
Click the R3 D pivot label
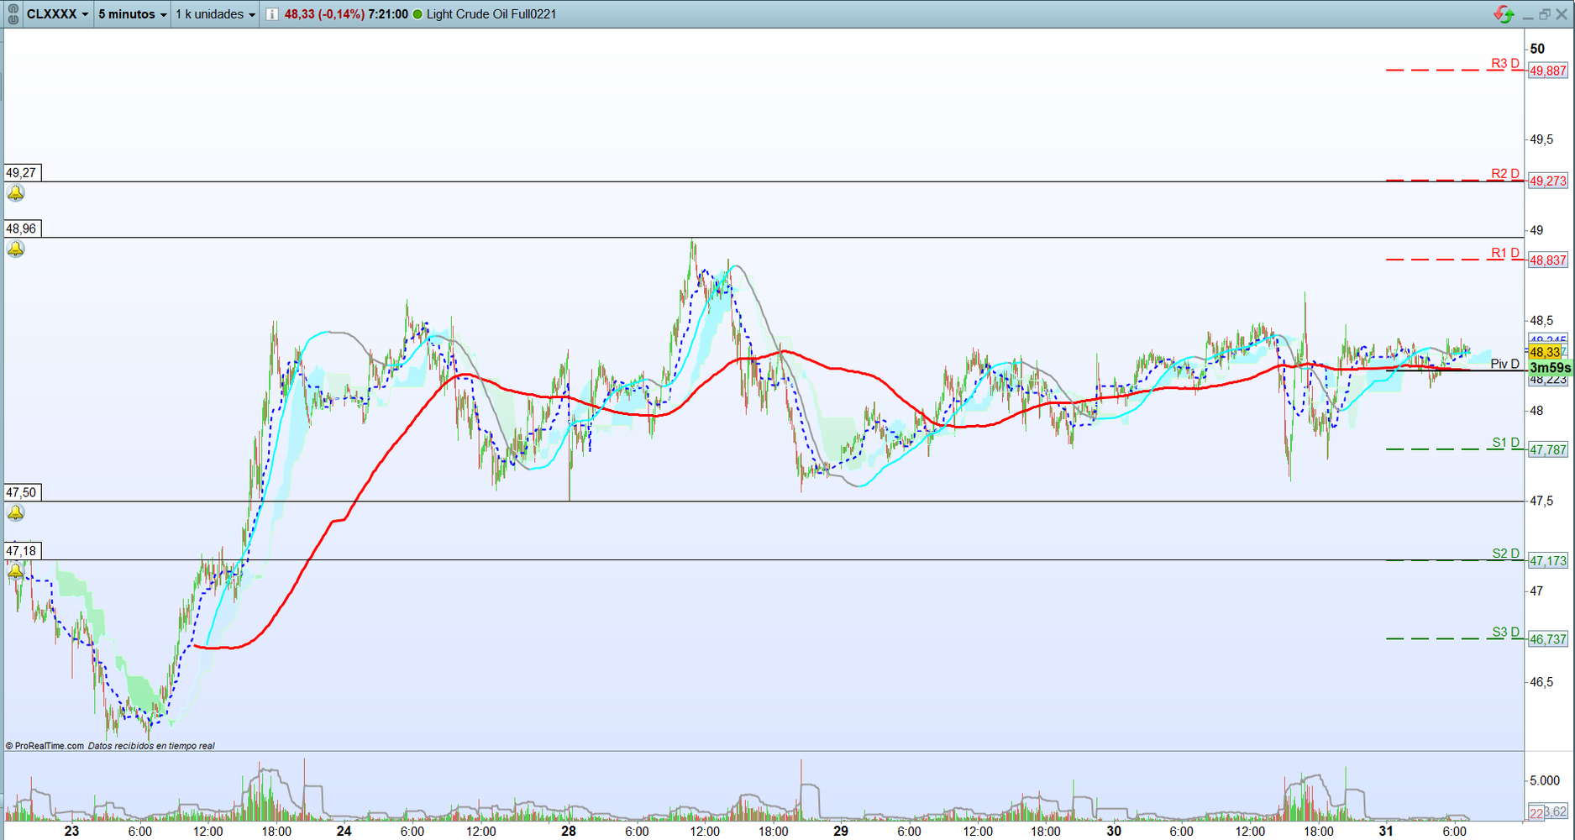(1505, 64)
